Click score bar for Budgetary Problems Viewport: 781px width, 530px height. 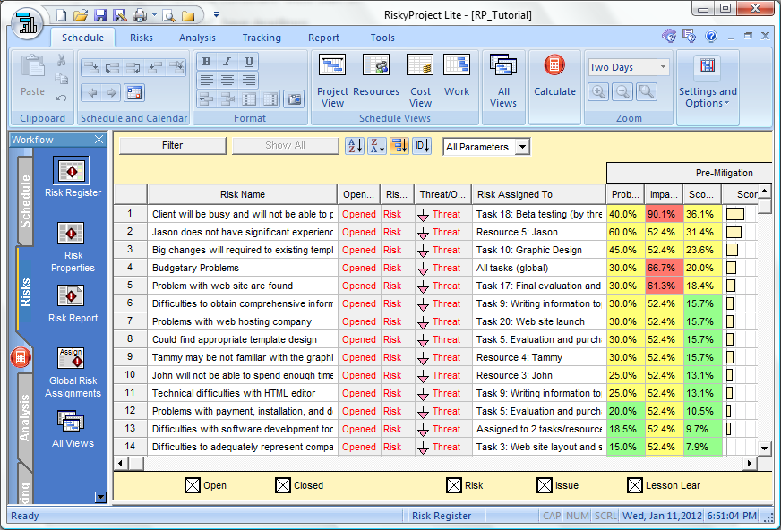[731, 268]
